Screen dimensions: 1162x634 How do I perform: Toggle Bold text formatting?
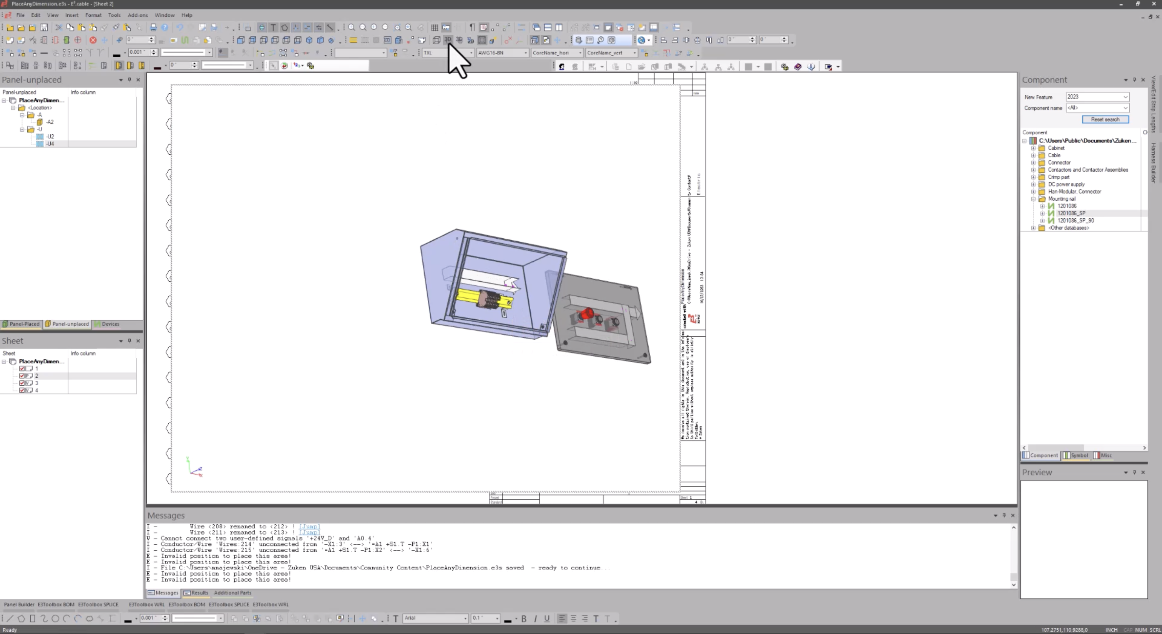[524, 619]
